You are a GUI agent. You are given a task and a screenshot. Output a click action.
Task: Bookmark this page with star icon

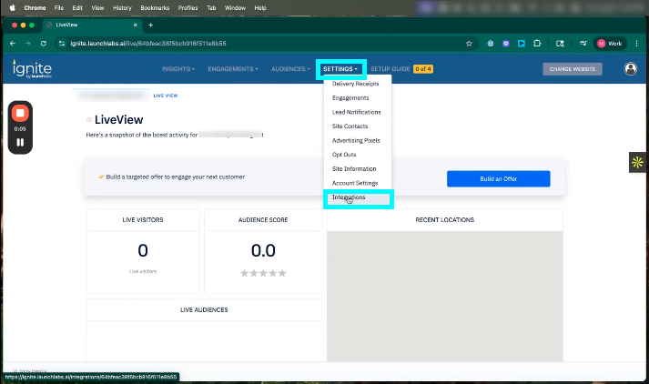point(469,43)
